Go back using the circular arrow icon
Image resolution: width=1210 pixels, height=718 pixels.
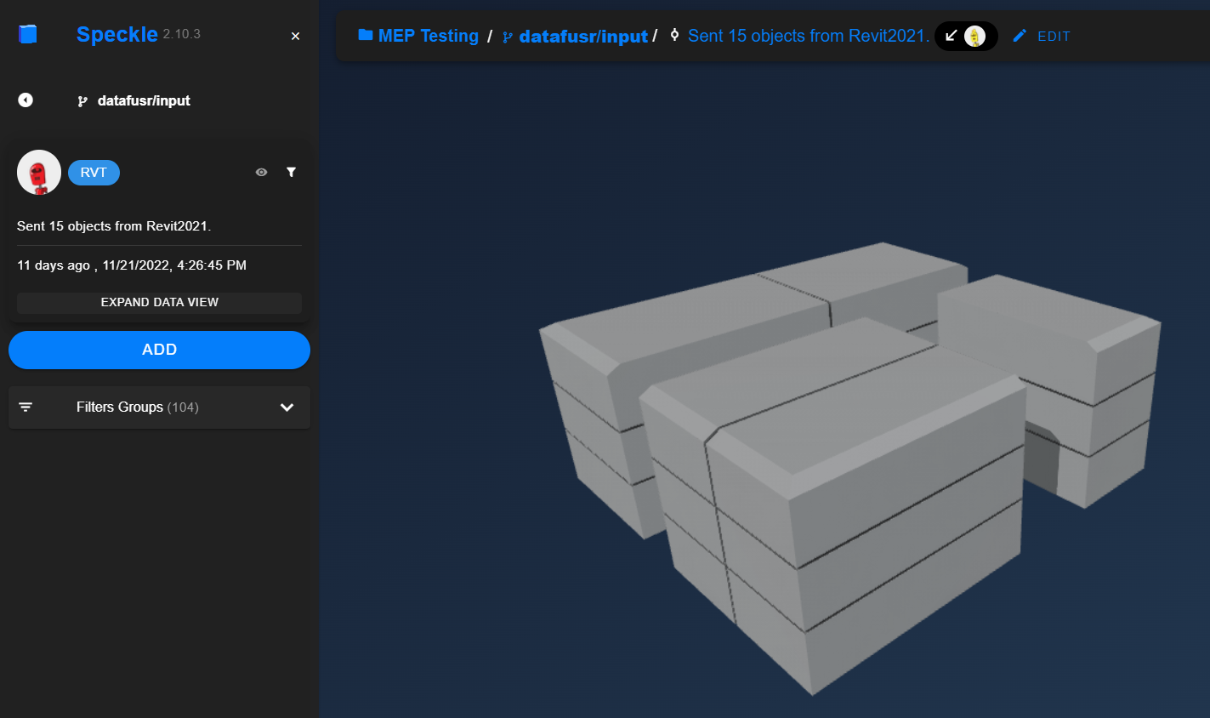pyautogui.click(x=26, y=100)
